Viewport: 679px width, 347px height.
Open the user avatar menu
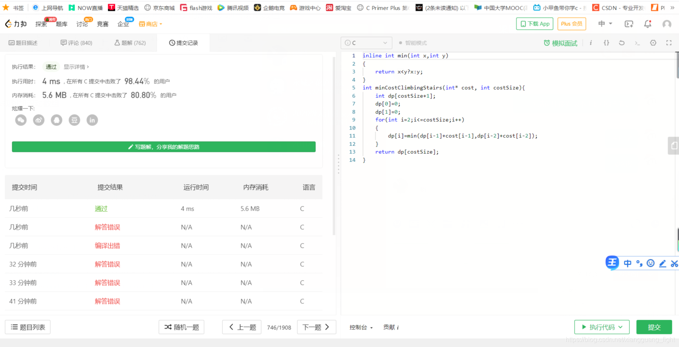click(667, 24)
